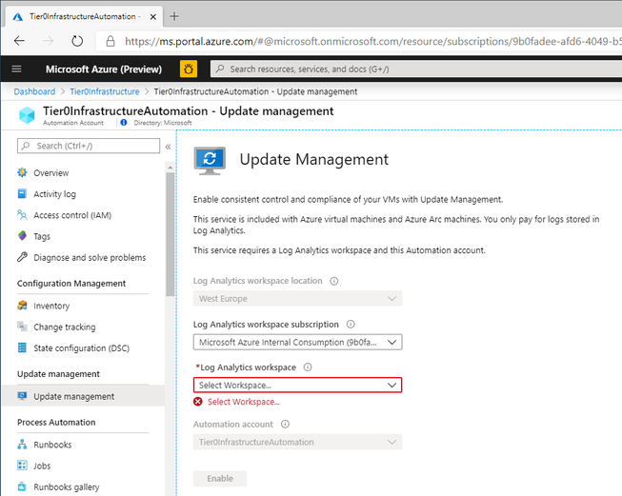Select Update management in the sidebar
The image size is (622, 496).
pos(83,396)
